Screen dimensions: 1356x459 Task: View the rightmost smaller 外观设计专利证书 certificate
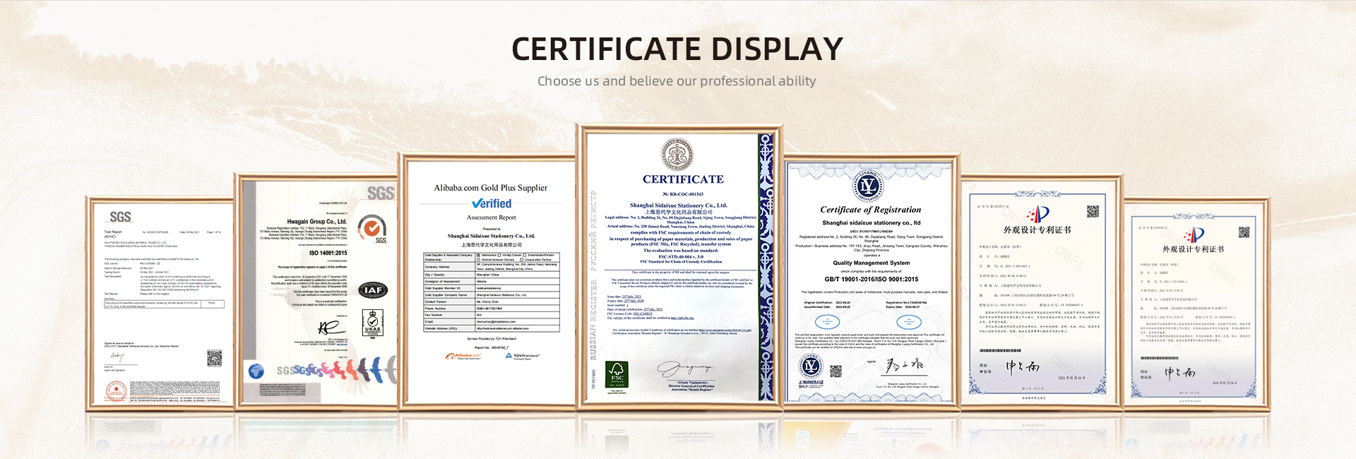(1196, 304)
